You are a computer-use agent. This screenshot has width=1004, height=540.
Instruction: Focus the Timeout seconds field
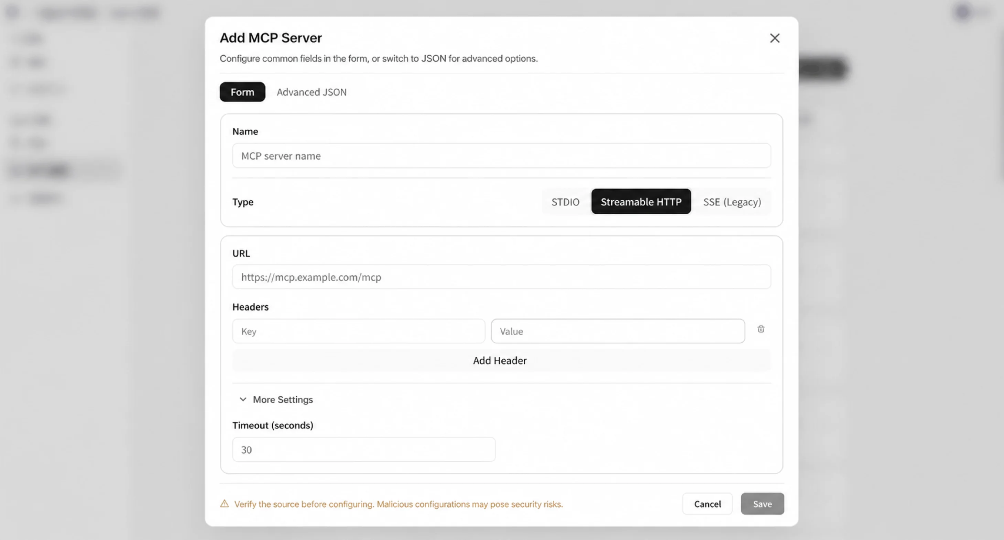pos(364,450)
